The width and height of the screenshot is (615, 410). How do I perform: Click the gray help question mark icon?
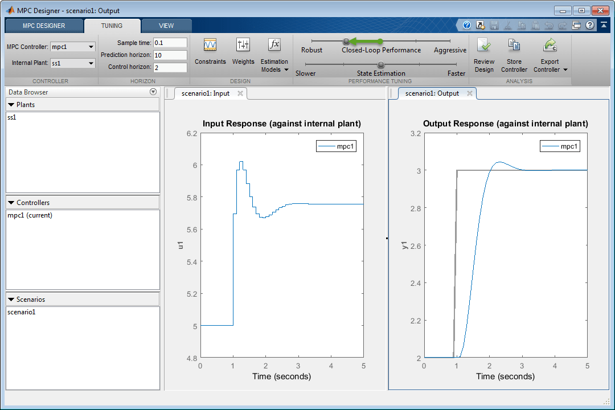(x=590, y=25)
